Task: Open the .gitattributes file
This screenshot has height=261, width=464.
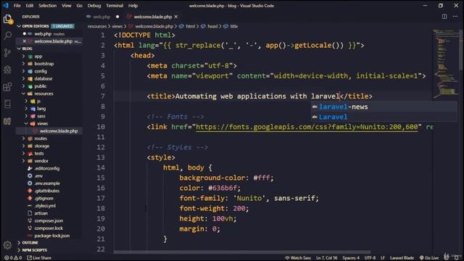Action: [46, 191]
